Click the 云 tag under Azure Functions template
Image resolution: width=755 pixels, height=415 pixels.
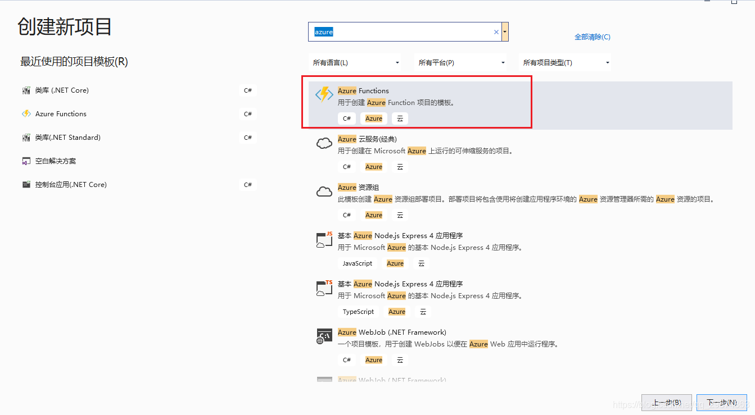point(400,118)
